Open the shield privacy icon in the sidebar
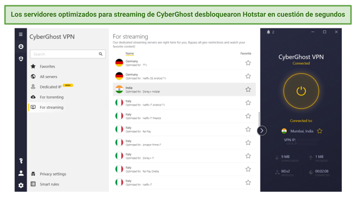The image size is (356, 200). [21, 59]
